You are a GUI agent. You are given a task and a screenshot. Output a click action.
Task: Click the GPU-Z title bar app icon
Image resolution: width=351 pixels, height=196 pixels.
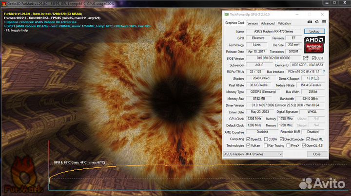(227, 15)
